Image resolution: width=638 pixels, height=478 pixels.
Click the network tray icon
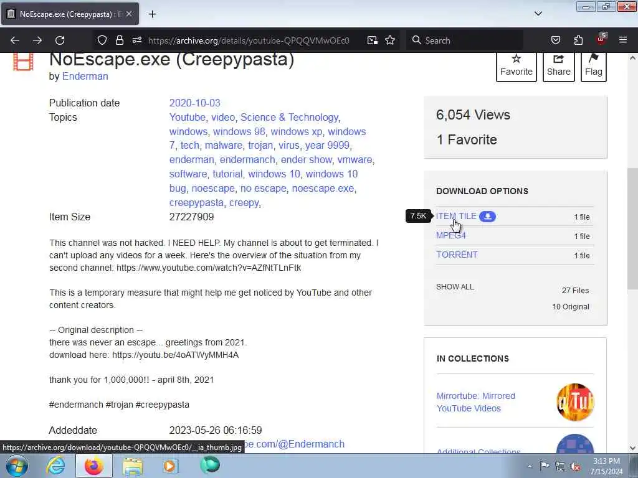pos(560,466)
